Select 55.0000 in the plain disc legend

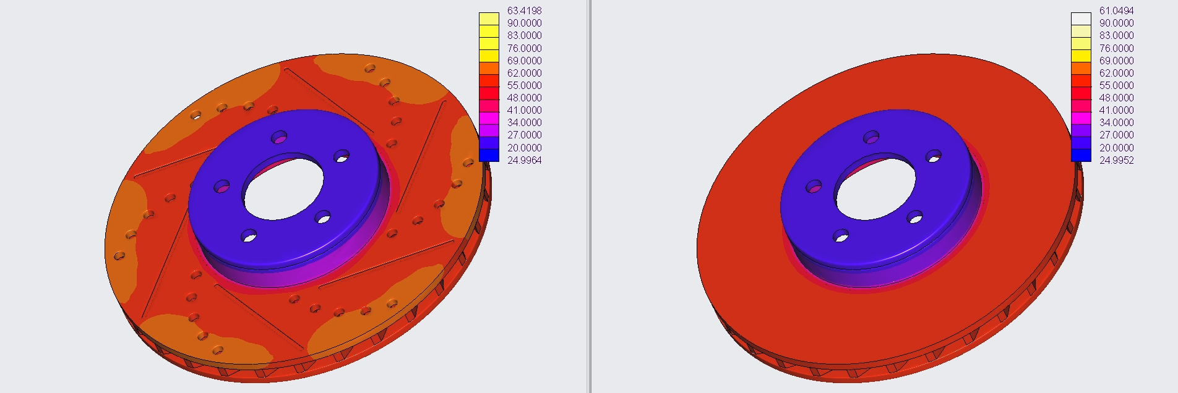(x=1116, y=85)
